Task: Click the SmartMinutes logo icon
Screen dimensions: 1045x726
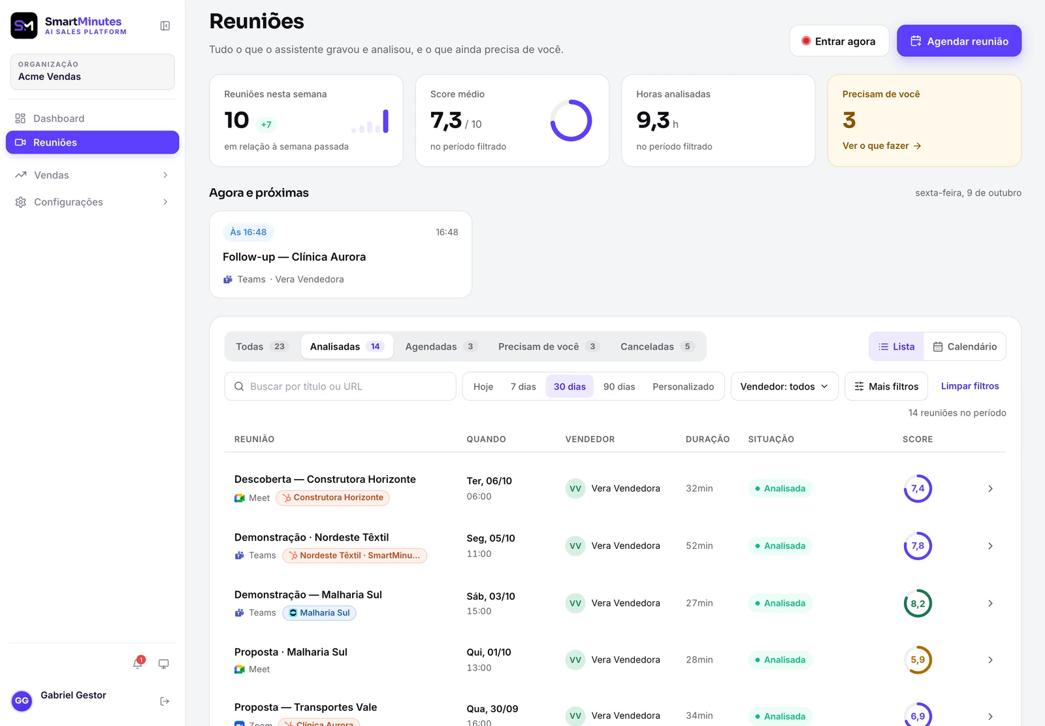Action: point(24,26)
